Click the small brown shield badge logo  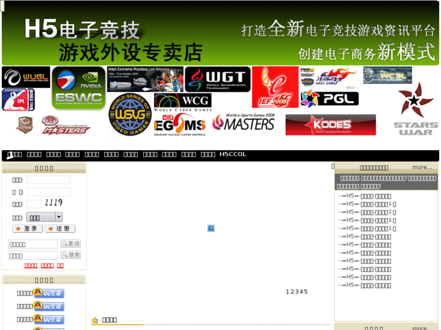[x=25, y=125]
